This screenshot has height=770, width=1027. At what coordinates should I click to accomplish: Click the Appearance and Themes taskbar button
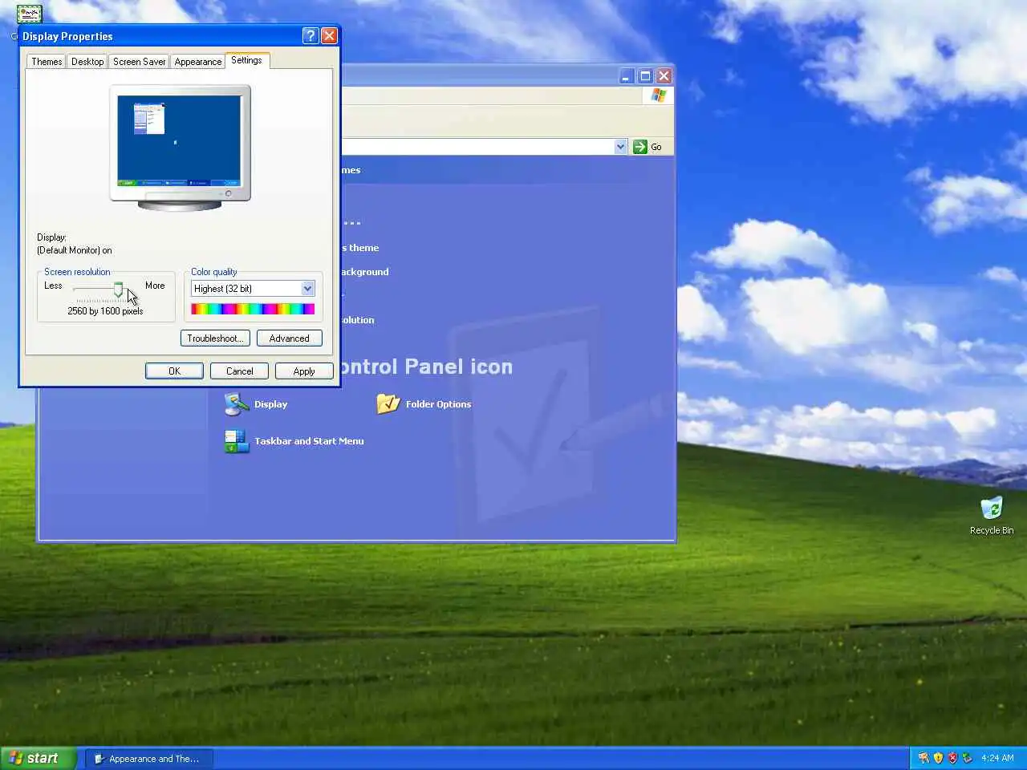click(x=148, y=759)
